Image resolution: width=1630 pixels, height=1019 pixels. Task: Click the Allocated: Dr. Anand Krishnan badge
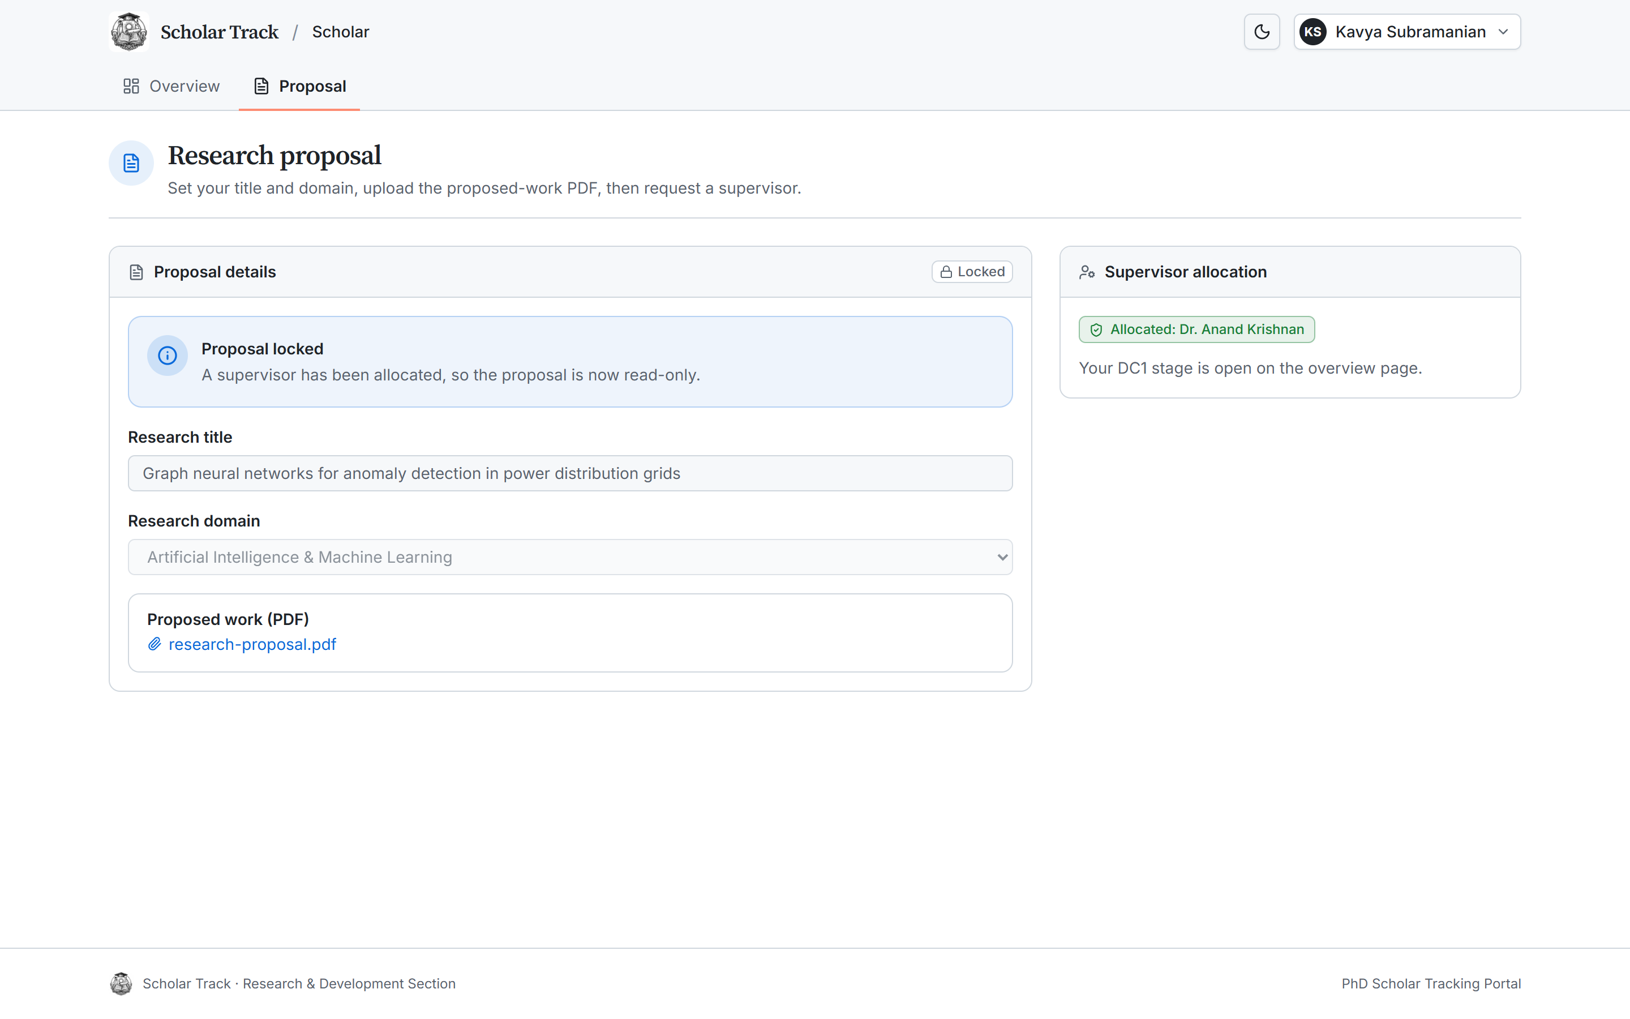(x=1196, y=329)
